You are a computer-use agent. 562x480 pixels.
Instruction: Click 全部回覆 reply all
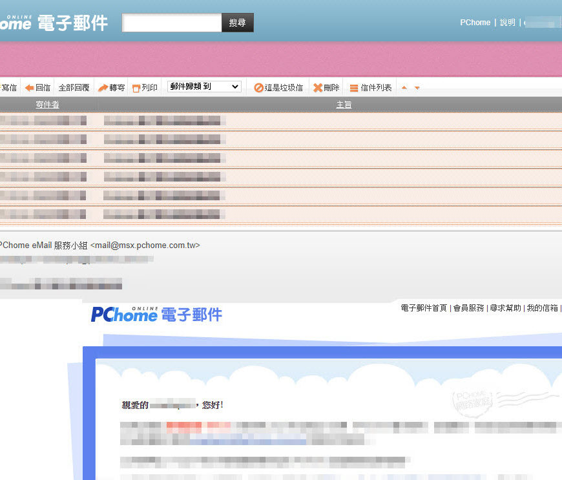pos(74,87)
